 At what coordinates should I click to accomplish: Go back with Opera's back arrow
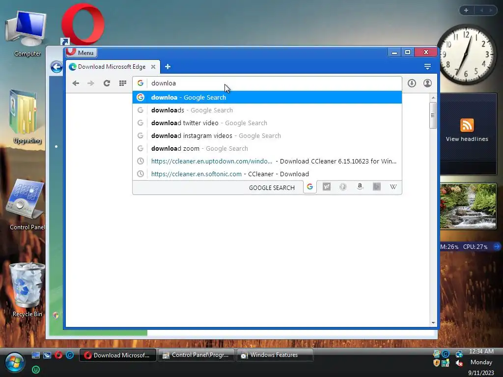click(76, 83)
